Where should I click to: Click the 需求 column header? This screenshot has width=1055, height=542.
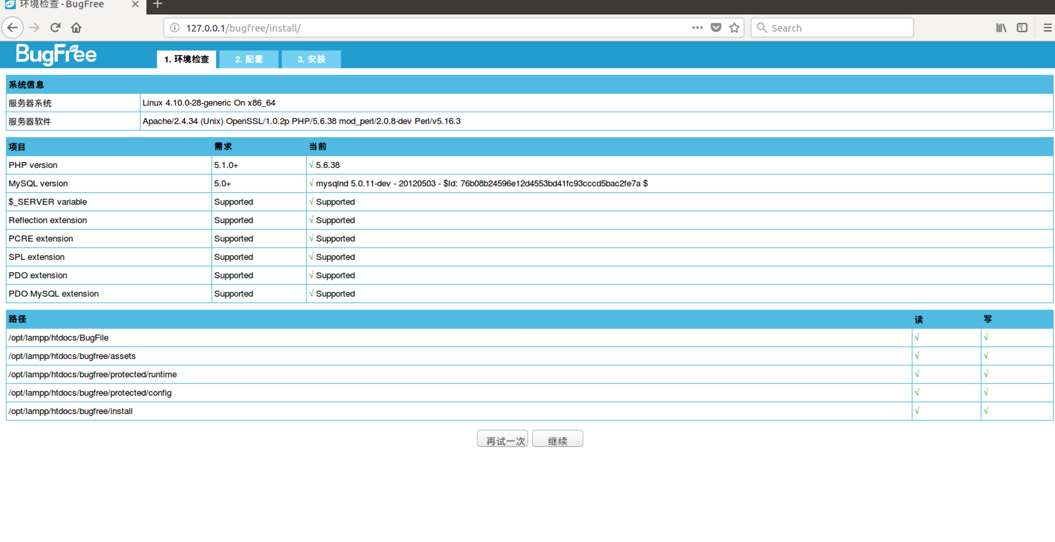223,147
